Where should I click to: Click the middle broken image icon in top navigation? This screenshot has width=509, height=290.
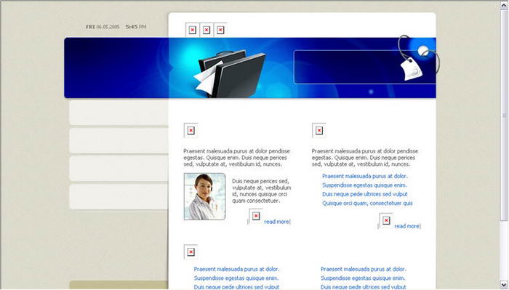[x=206, y=30]
